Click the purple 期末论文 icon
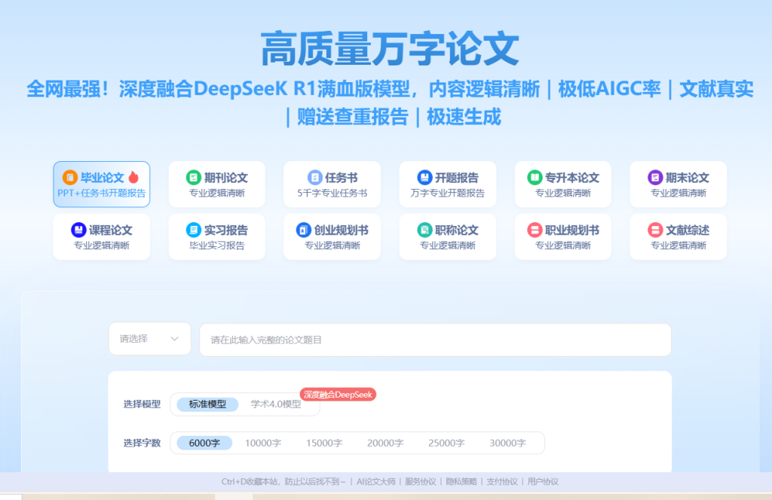772x500 pixels. coord(655,177)
